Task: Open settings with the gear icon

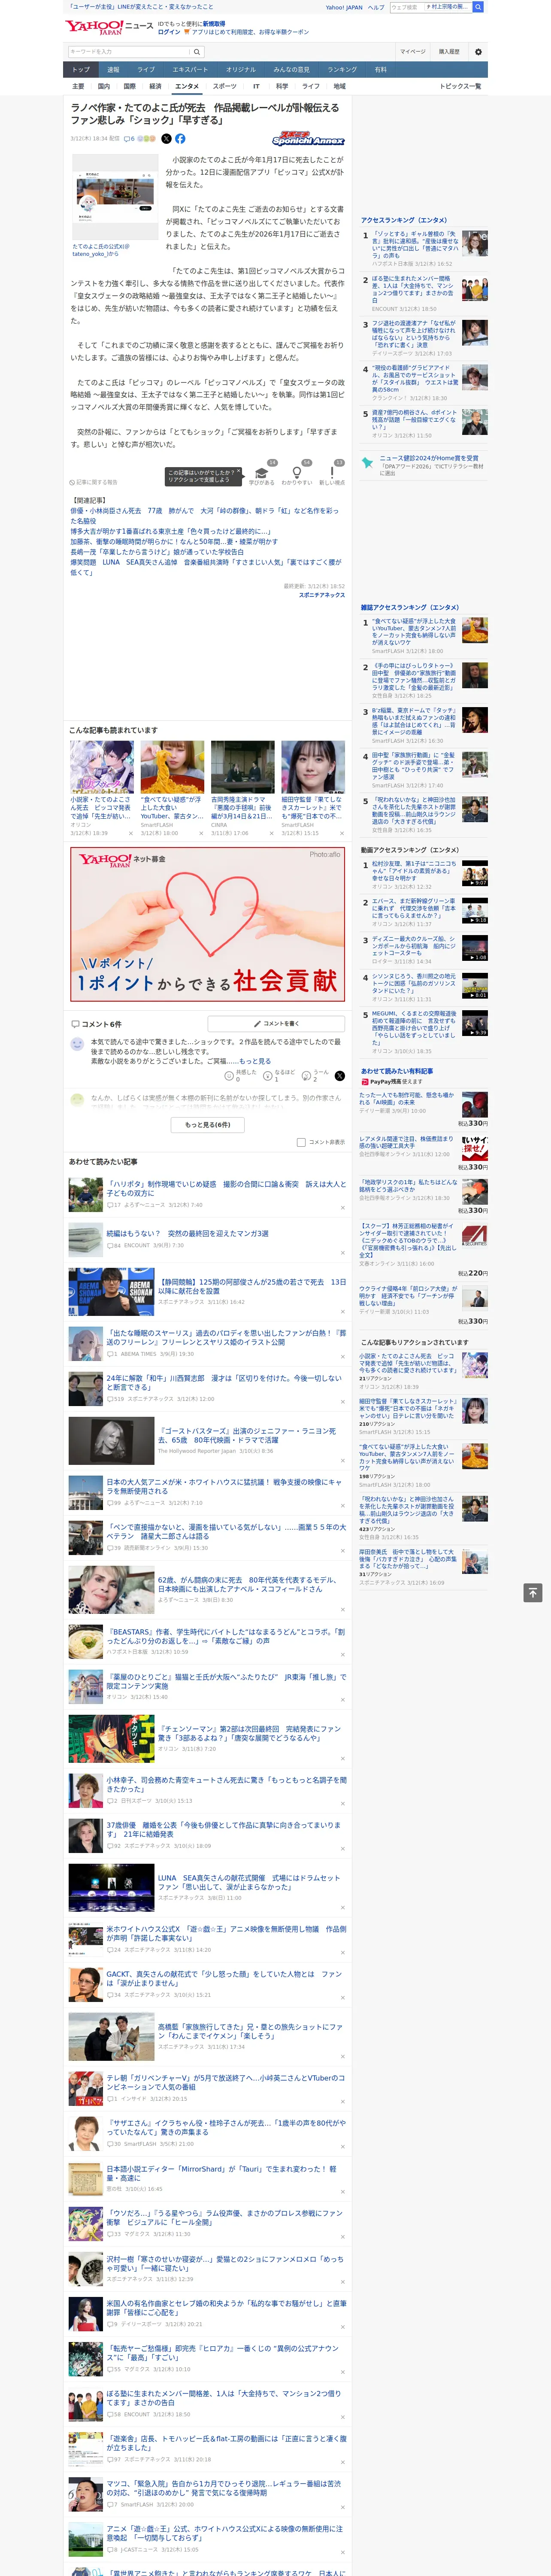Action: tap(478, 51)
